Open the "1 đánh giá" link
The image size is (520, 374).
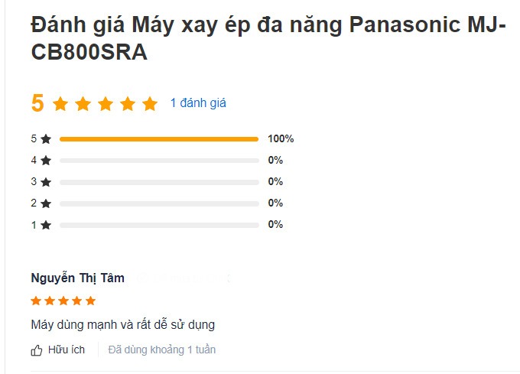[x=198, y=102]
